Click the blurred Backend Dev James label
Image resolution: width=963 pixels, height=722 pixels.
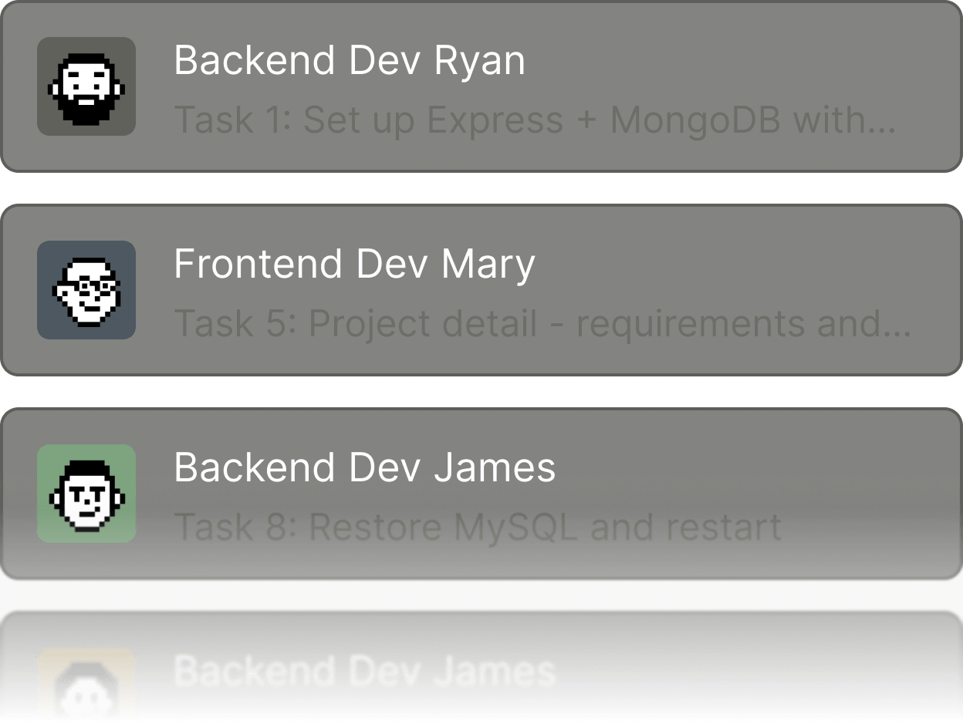pos(365,671)
